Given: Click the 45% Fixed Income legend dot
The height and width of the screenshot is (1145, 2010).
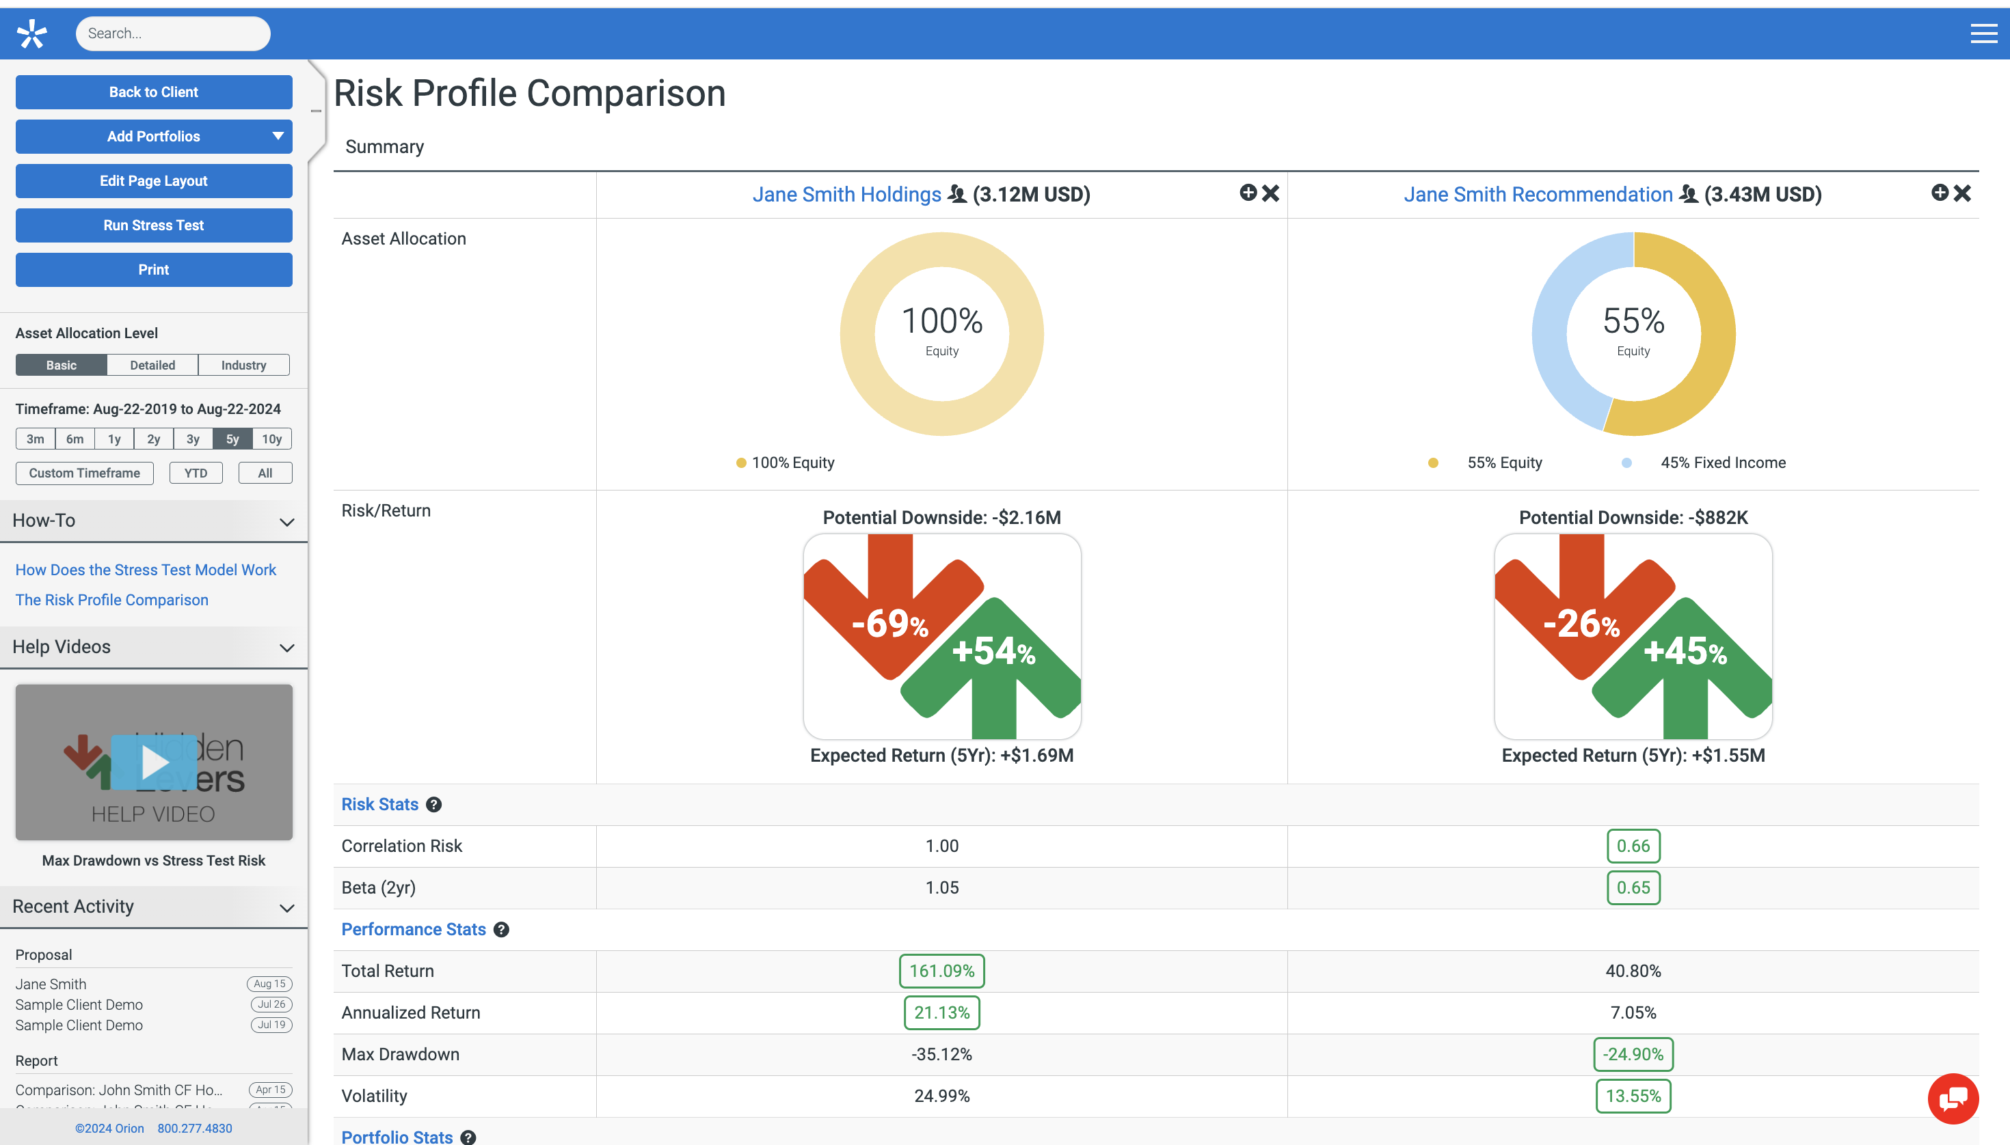Looking at the screenshot, I should click(x=1626, y=463).
